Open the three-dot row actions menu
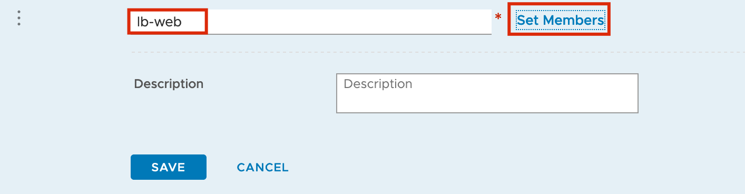 tap(19, 19)
